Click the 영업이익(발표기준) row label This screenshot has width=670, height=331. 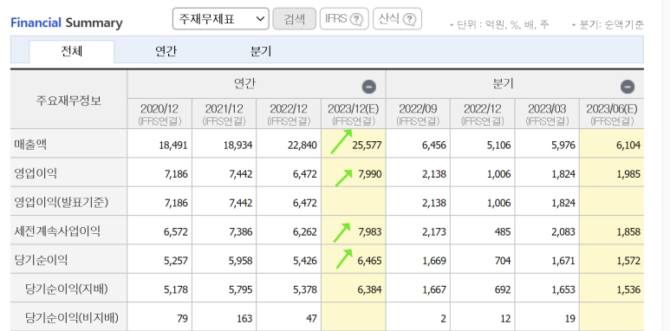click(61, 203)
